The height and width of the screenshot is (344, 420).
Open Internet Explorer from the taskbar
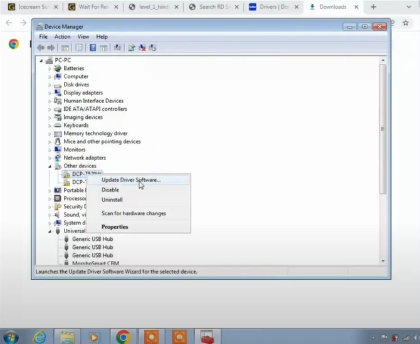click(x=39, y=336)
